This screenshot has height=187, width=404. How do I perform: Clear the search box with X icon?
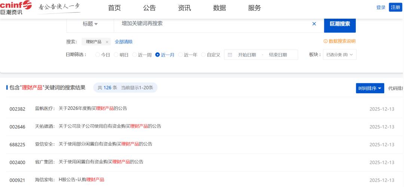click(314, 24)
